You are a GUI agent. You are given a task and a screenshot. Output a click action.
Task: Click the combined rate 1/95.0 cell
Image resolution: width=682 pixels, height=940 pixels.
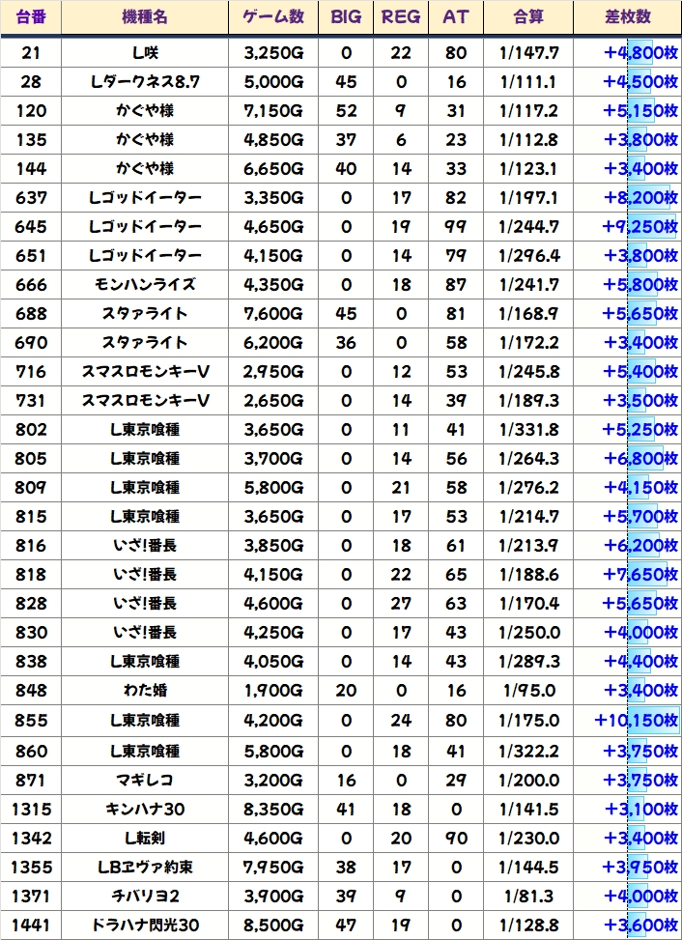(528, 690)
